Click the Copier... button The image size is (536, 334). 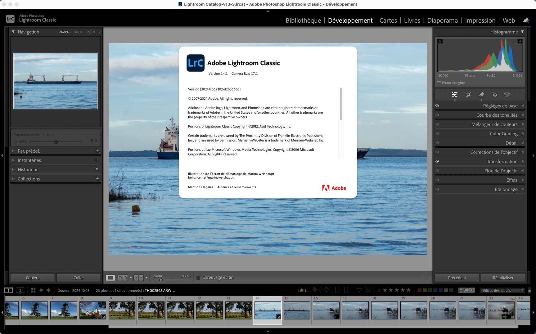coord(33,278)
